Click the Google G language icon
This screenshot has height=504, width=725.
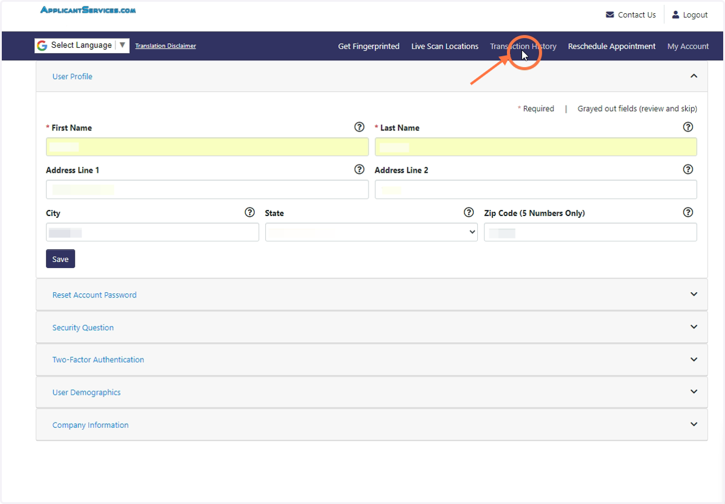[42, 45]
